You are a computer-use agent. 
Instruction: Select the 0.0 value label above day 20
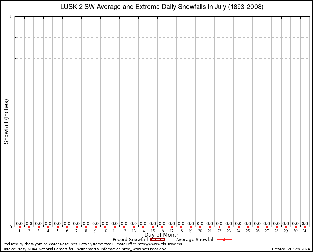point(200,224)
